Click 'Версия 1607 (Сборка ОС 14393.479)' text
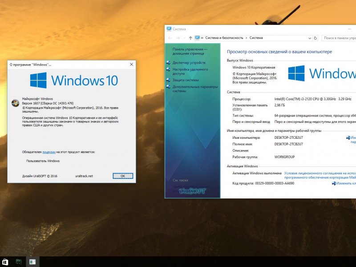Screen dimensions: 356x267 [x=48, y=103]
